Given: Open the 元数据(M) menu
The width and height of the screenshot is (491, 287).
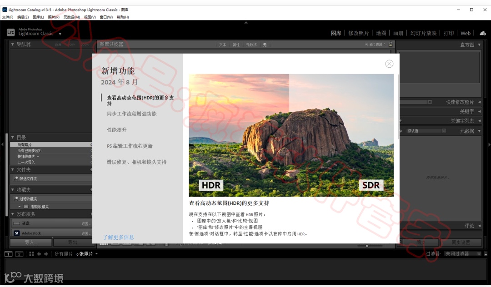Looking at the screenshot, I should [71, 17].
